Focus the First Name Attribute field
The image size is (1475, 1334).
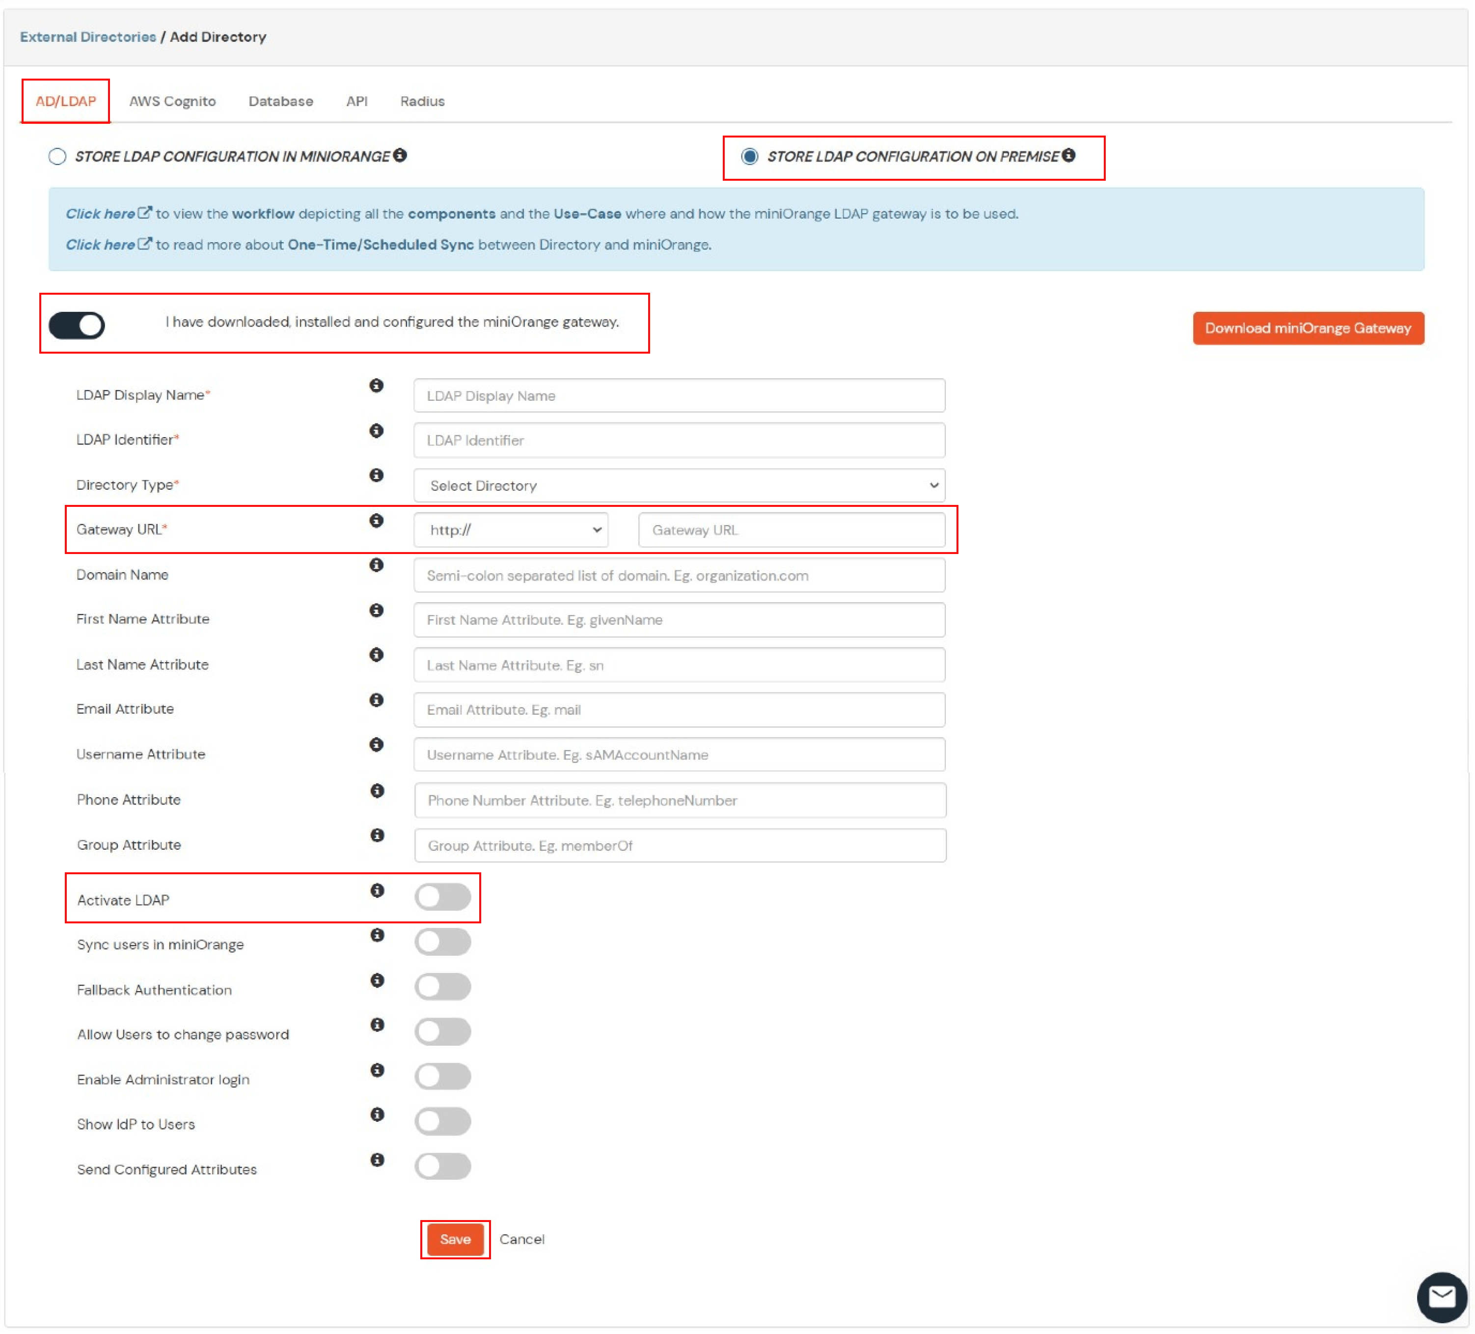pyautogui.click(x=679, y=620)
